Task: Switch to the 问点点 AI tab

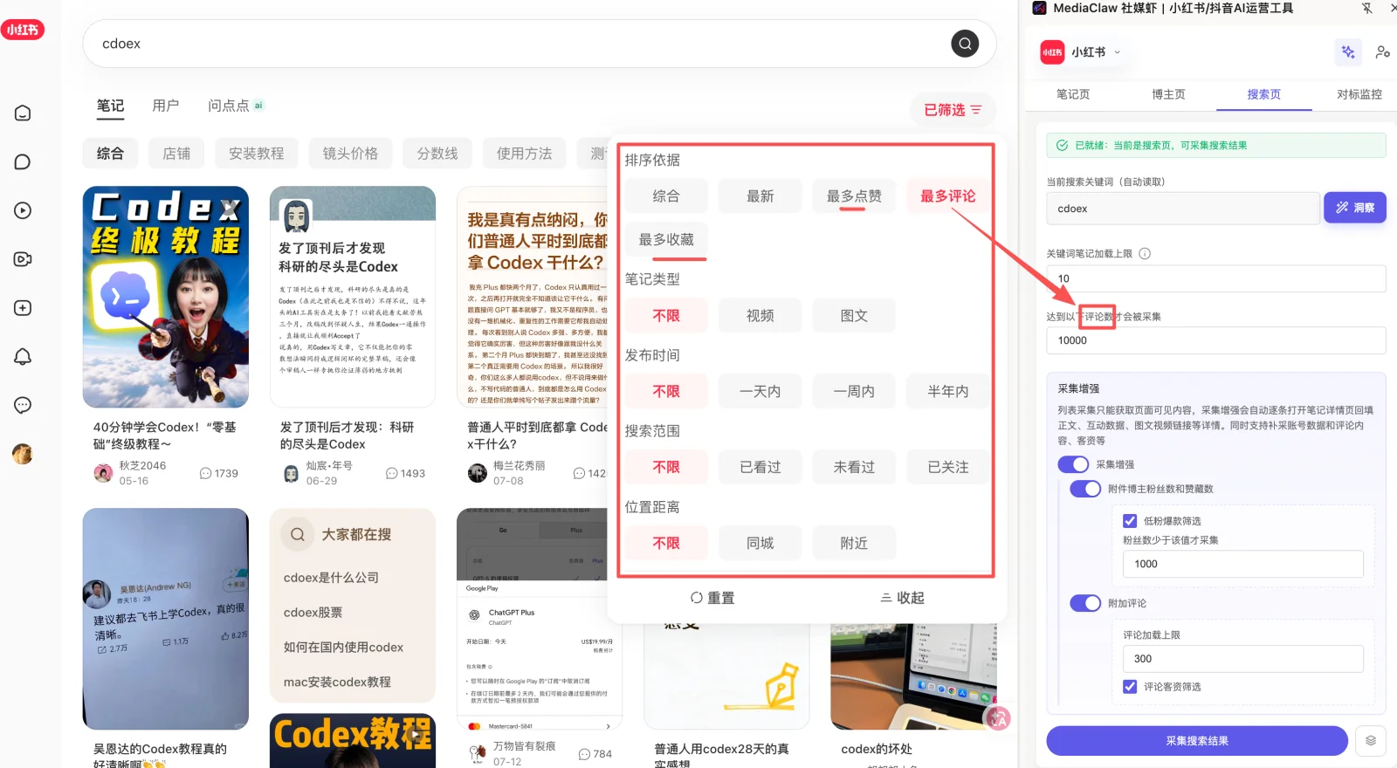Action: point(236,106)
